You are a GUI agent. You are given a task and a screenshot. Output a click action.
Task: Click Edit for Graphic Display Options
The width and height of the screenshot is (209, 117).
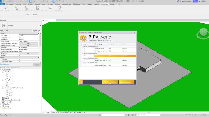28,45
